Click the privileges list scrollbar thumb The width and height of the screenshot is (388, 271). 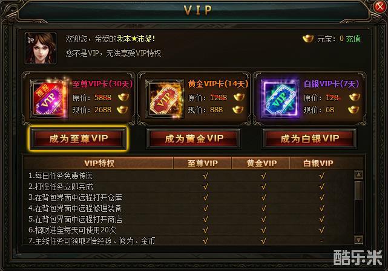358,190
